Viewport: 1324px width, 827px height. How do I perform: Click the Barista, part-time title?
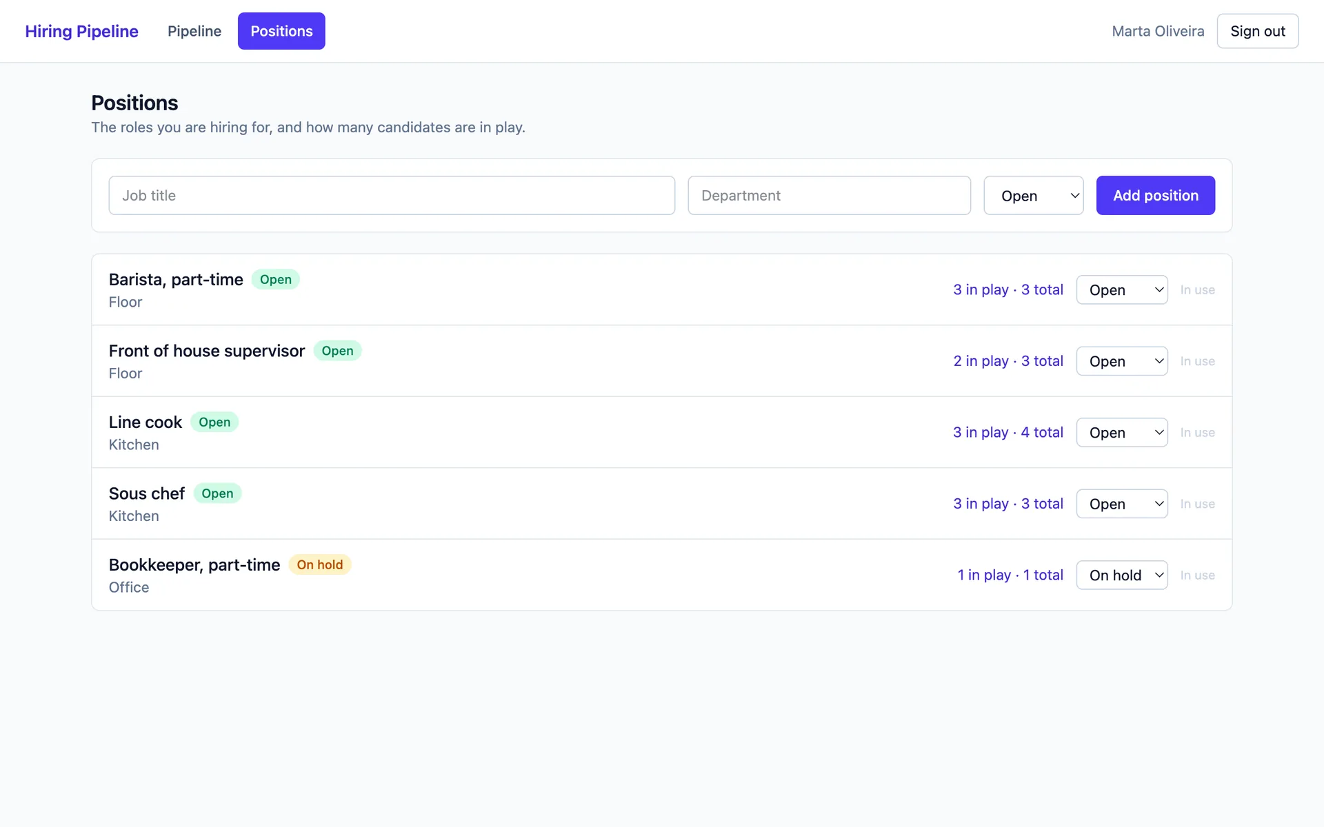coord(176,280)
